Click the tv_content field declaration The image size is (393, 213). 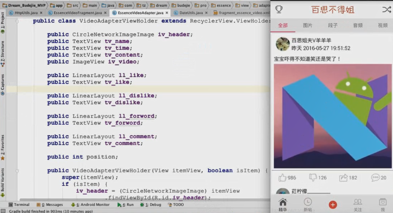pyautogui.click(x=95, y=55)
